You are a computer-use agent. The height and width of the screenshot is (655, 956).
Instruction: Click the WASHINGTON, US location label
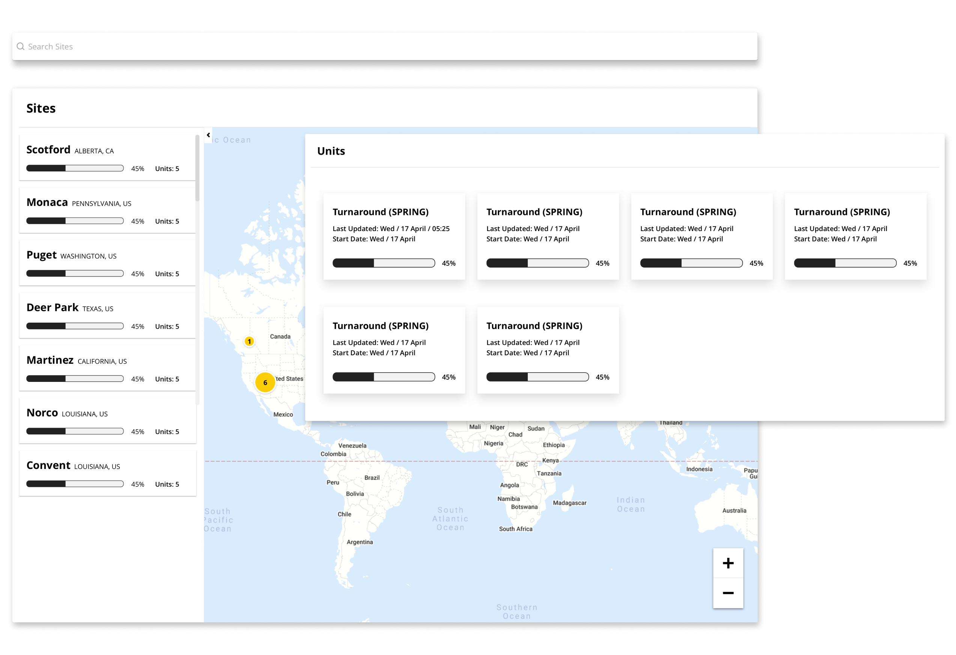click(89, 256)
